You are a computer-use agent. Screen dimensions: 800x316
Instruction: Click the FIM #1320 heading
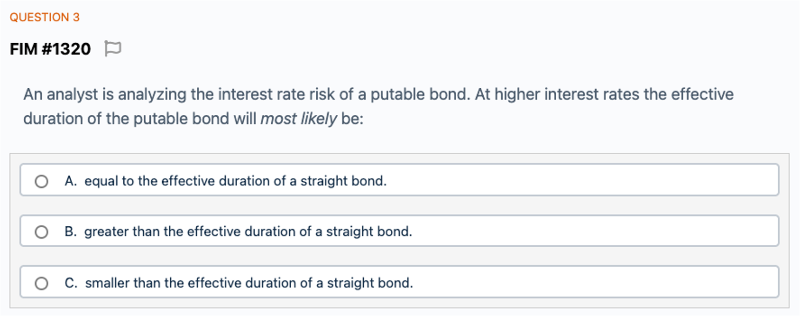click(50, 49)
